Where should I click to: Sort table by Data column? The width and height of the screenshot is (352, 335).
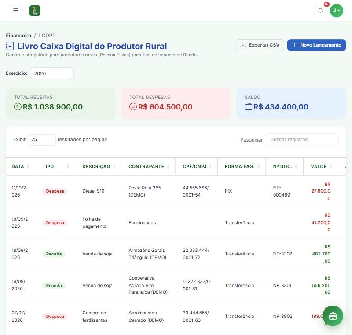click(x=20, y=166)
